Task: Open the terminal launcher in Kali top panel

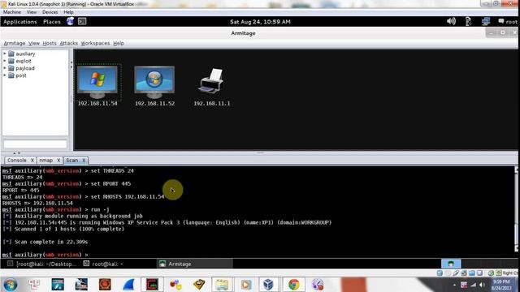Action: click(x=82, y=22)
